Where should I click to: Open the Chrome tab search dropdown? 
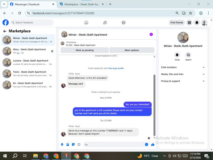(4, 4)
